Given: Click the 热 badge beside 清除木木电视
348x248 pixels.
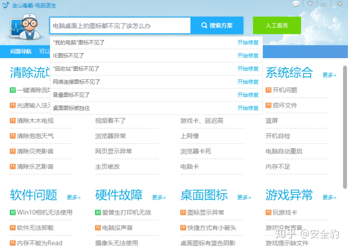Looking at the screenshot, I should pyautogui.click(x=13, y=121).
